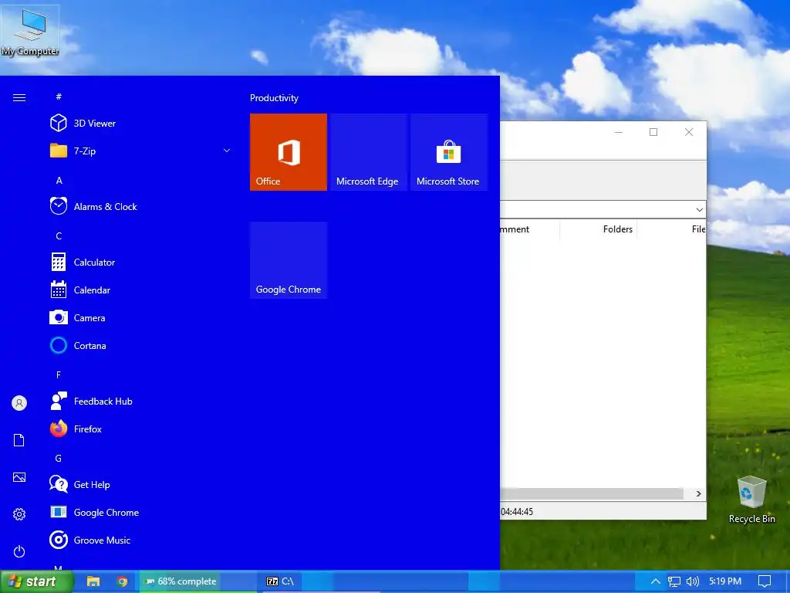Open 3D Viewer from the app list
The width and height of the screenshot is (790, 593).
click(x=95, y=123)
